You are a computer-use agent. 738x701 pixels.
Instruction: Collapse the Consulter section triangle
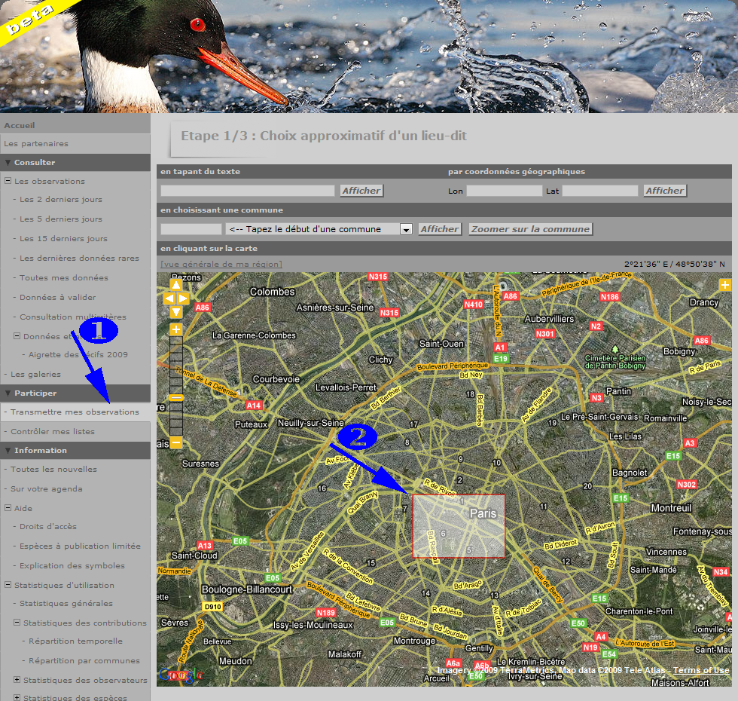click(x=8, y=163)
